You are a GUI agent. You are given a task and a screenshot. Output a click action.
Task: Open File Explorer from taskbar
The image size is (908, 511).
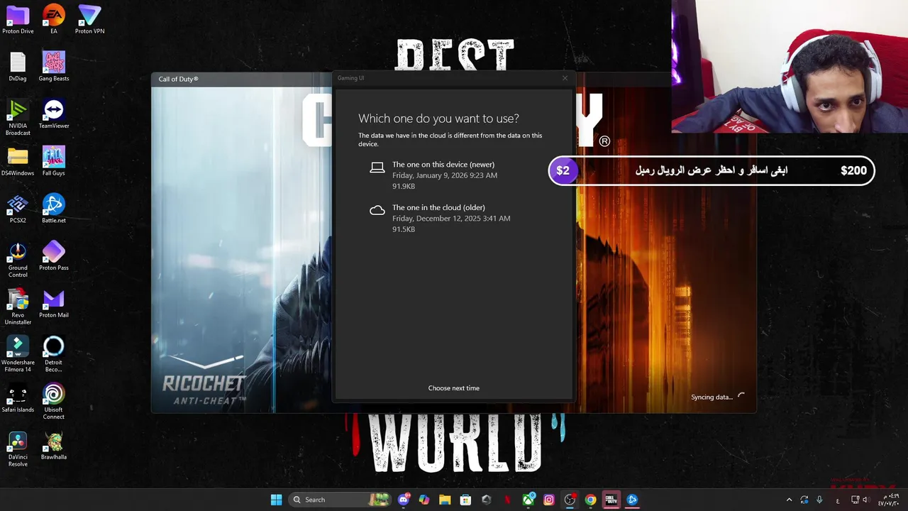click(x=445, y=500)
